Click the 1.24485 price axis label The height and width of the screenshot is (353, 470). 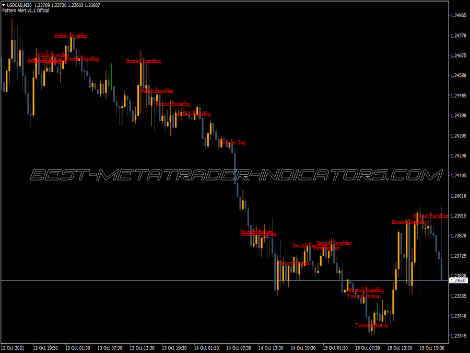(459, 96)
